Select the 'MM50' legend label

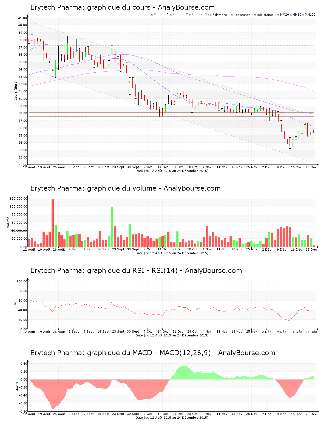pos(297,15)
